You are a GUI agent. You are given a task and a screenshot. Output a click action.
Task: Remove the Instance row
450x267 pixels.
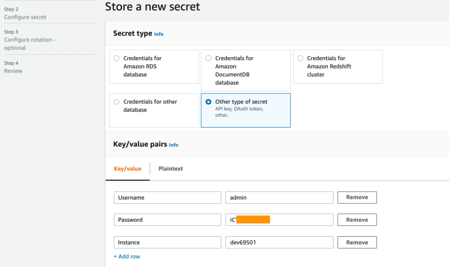(x=357, y=242)
